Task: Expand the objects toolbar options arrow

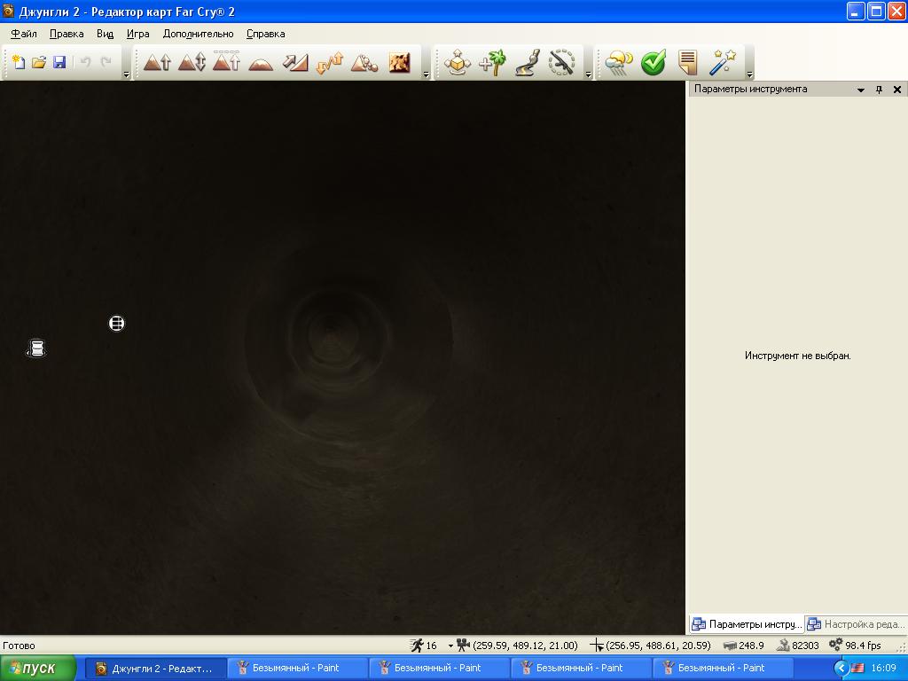Action: click(589, 74)
